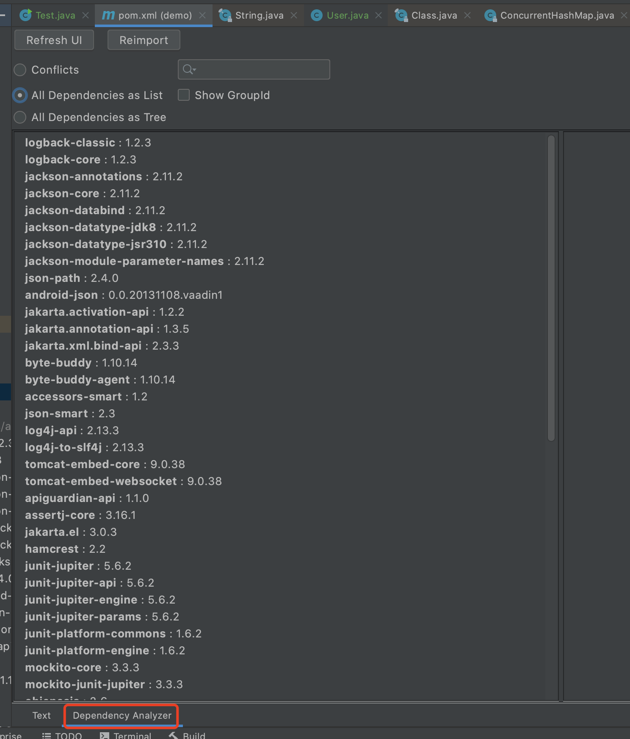Click the Reimport button

click(x=144, y=40)
